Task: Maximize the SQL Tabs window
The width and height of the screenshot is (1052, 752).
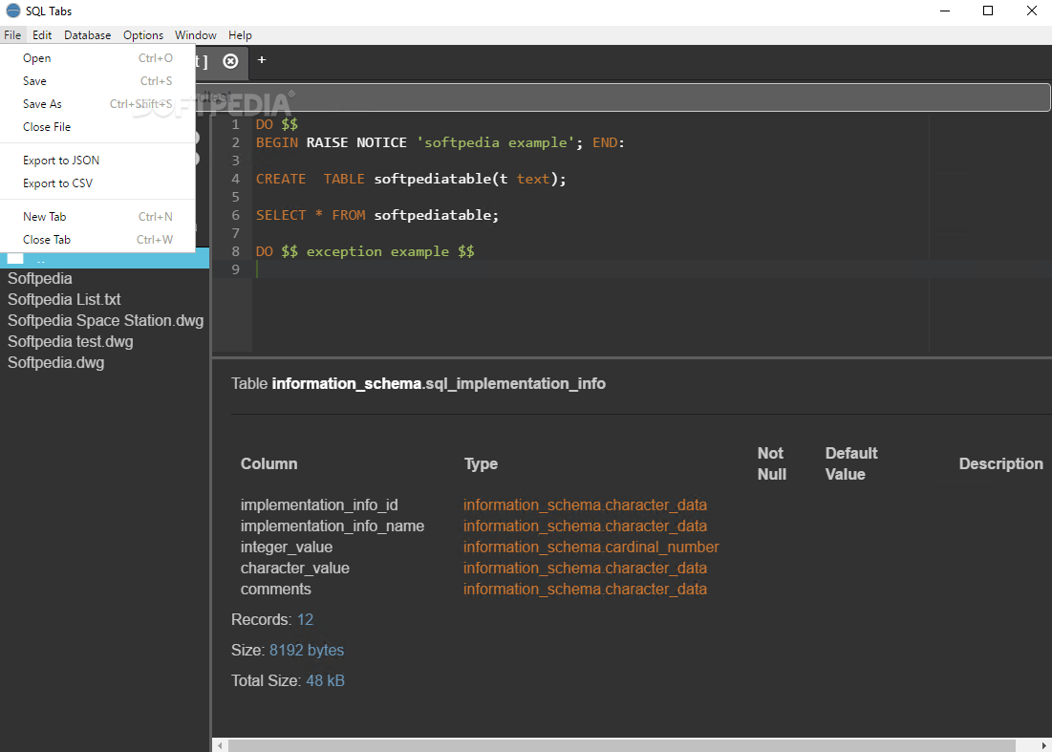Action: click(988, 11)
